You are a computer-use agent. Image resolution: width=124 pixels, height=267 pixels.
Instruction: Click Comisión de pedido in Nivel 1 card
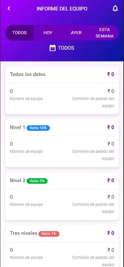click(93, 155)
